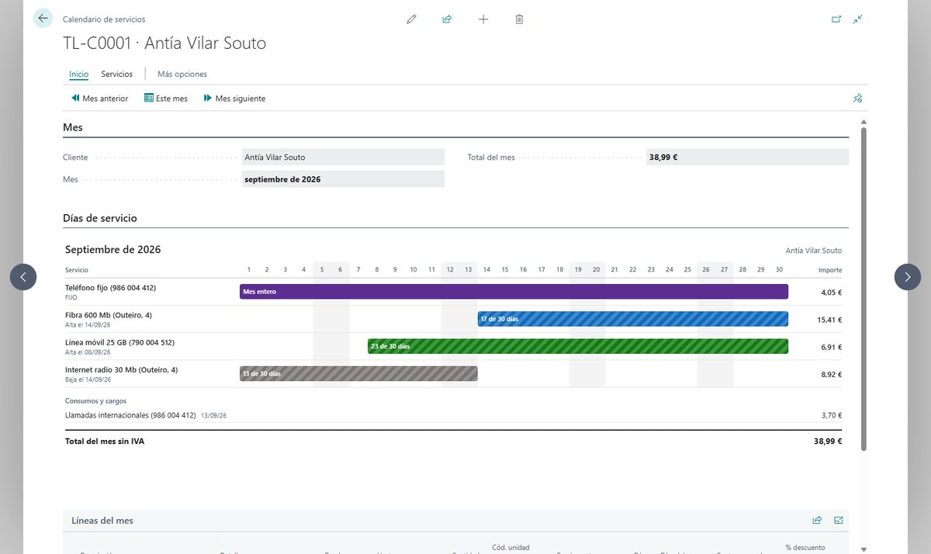Open Más opciones

tap(182, 74)
